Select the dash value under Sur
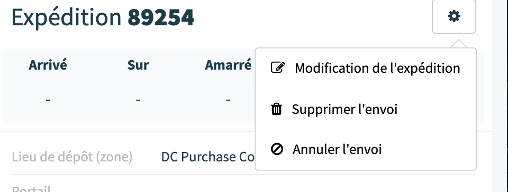 click(x=138, y=100)
